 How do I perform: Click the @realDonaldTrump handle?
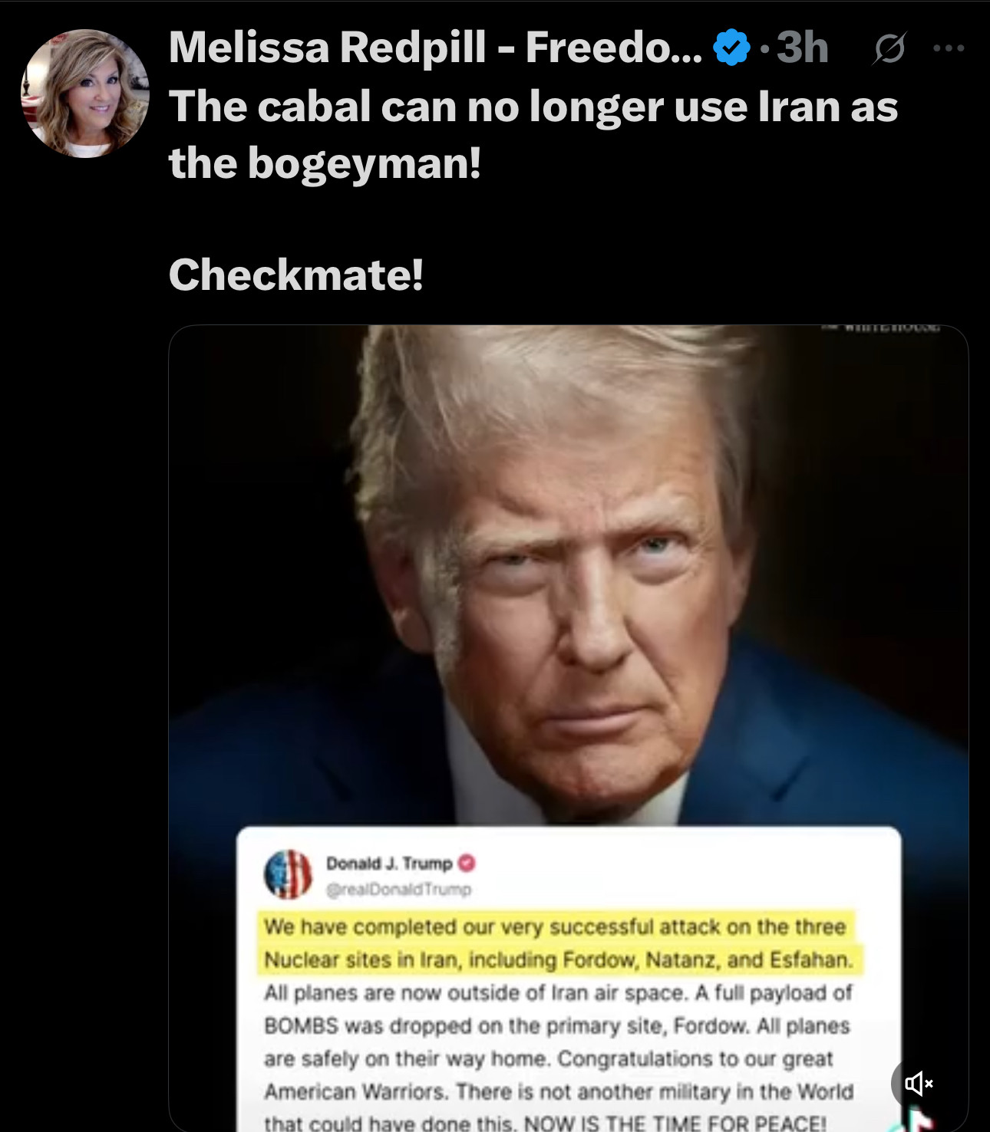399,890
